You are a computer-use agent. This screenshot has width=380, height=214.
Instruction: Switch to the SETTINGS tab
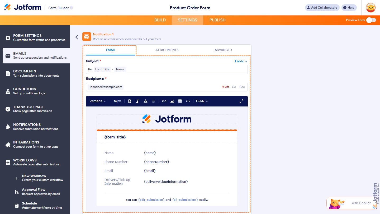click(x=187, y=20)
